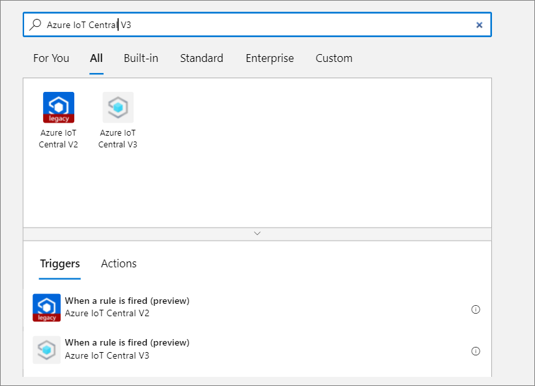The height and width of the screenshot is (386, 535).
Task: Switch to the Built-in tab
Action: click(x=141, y=58)
